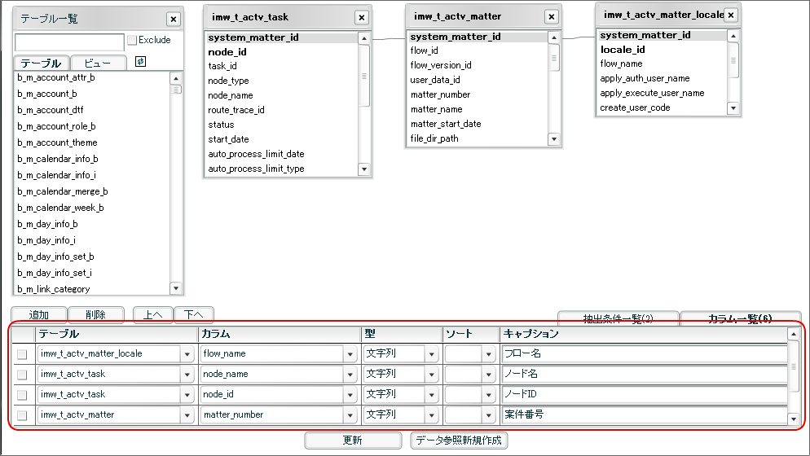Click the 追加 button
Viewport: 810px width, 456px height.
[39, 314]
